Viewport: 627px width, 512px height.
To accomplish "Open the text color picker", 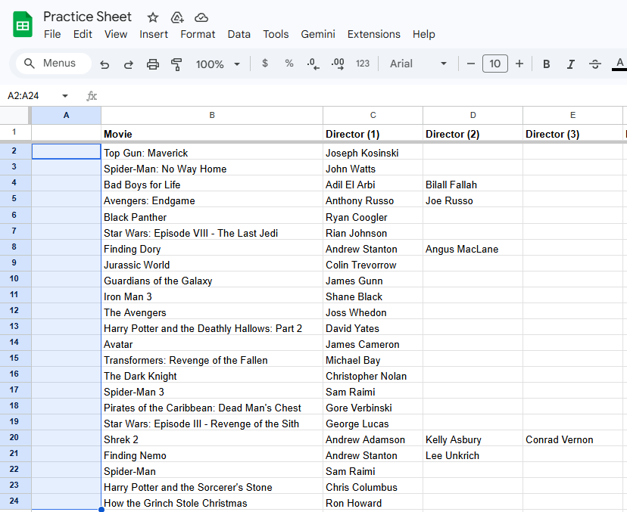I will pyautogui.click(x=619, y=64).
